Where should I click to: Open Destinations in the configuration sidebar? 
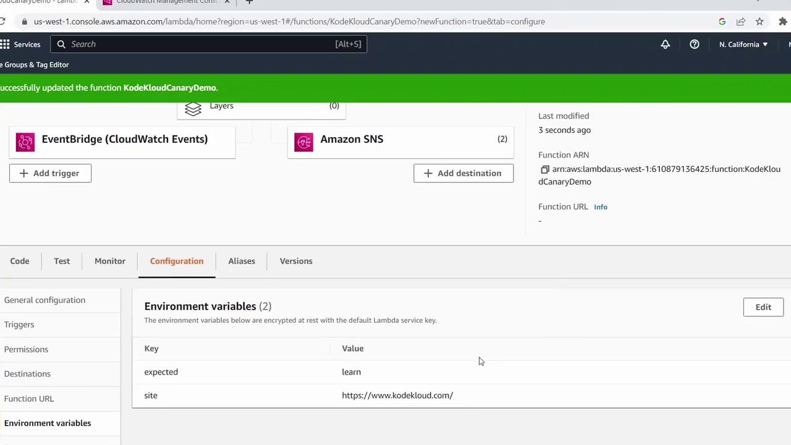coord(27,375)
